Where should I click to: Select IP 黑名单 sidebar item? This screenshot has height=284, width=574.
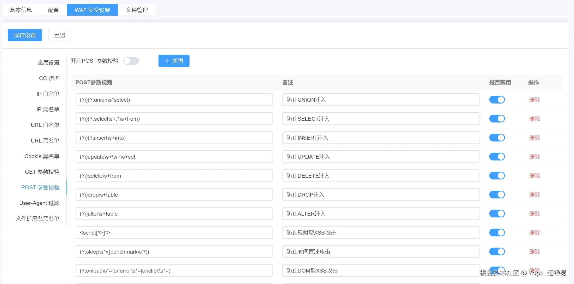[x=48, y=109]
